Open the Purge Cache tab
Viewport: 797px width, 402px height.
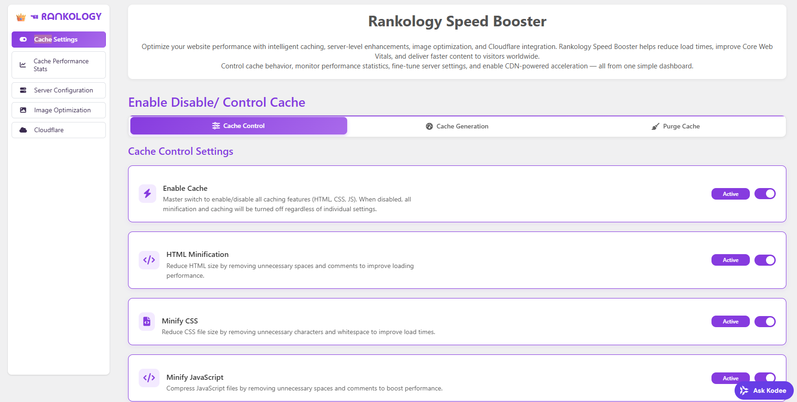675,127
